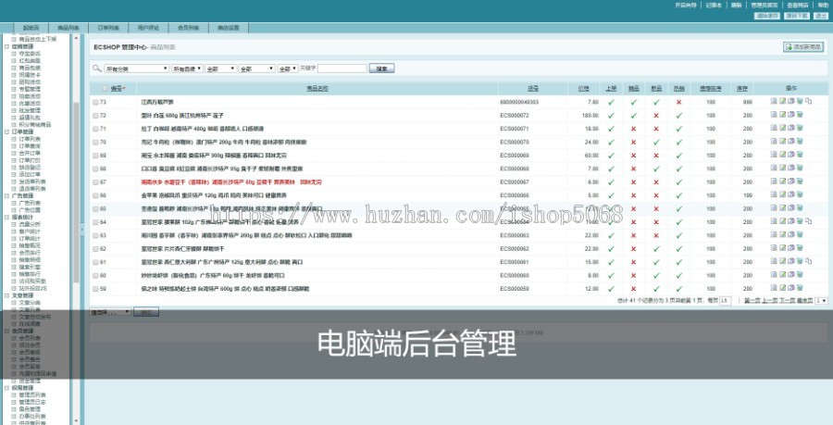Switch to the 商店设置 tab
Viewport: 833px width, 425px height.
click(x=229, y=28)
